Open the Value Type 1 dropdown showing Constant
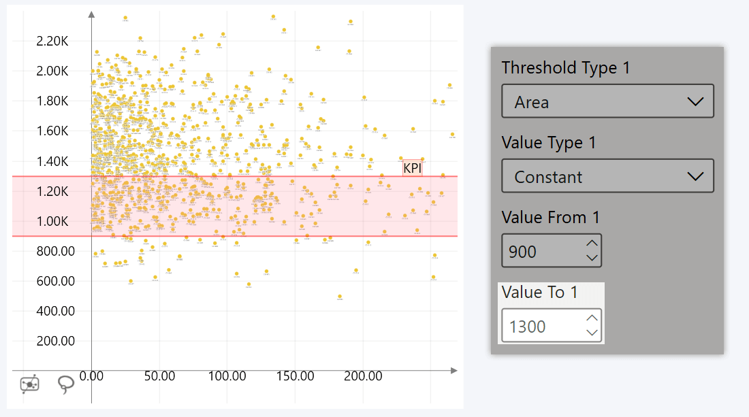Image resolution: width=749 pixels, height=417 pixels. point(606,176)
